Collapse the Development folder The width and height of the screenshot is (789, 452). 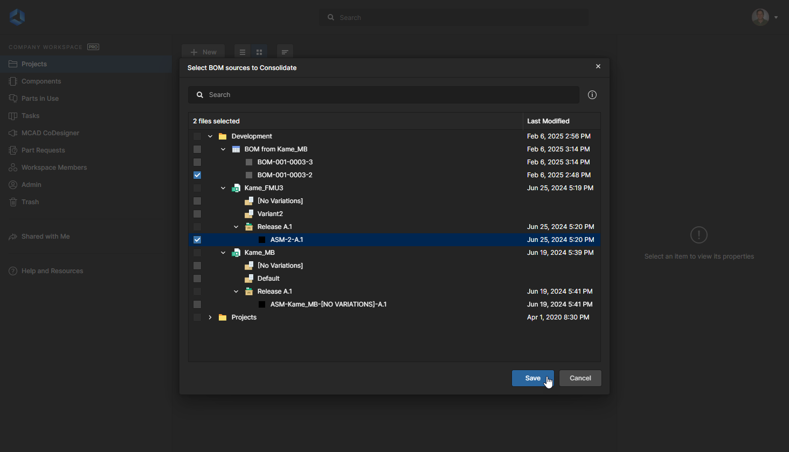point(210,136)
